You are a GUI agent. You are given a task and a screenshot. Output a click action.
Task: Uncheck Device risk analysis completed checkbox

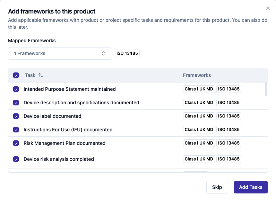(16, 159)
